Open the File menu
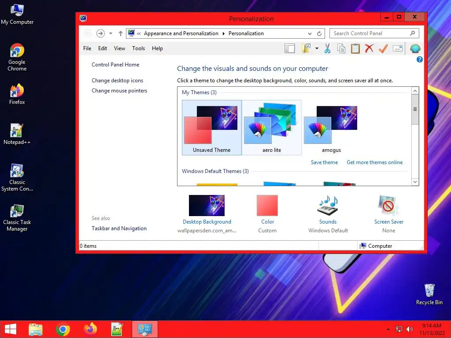The width and height of the screenshot is (451, 338). pos(87,48)
